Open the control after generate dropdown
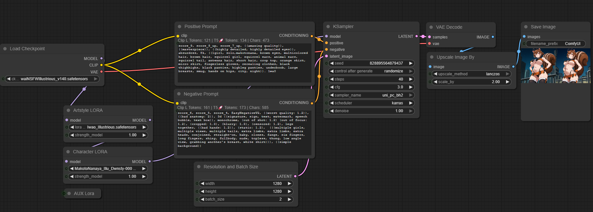The image size is (593, 212). pos(371,71)
